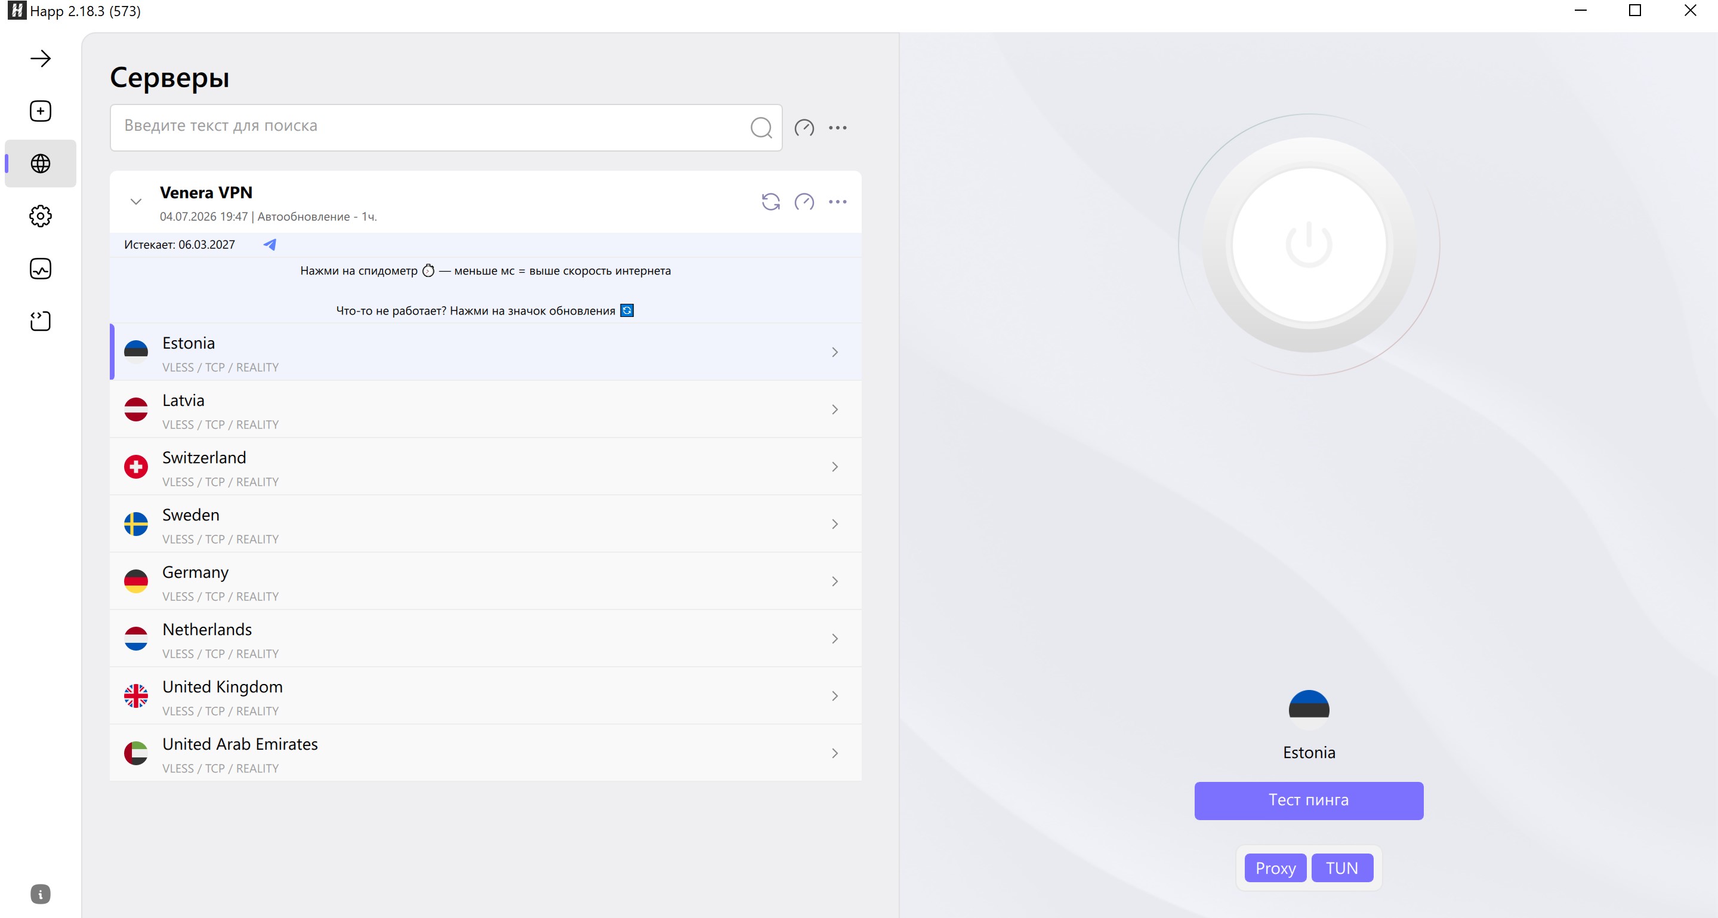Collapse the Venera VPN group chevron
Image resolution: width=1718 pixels, height=918 pixels.
[136, 202]
